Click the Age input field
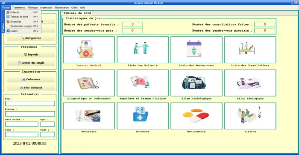This screenshot has height=155, width=299. pos(47,124)
